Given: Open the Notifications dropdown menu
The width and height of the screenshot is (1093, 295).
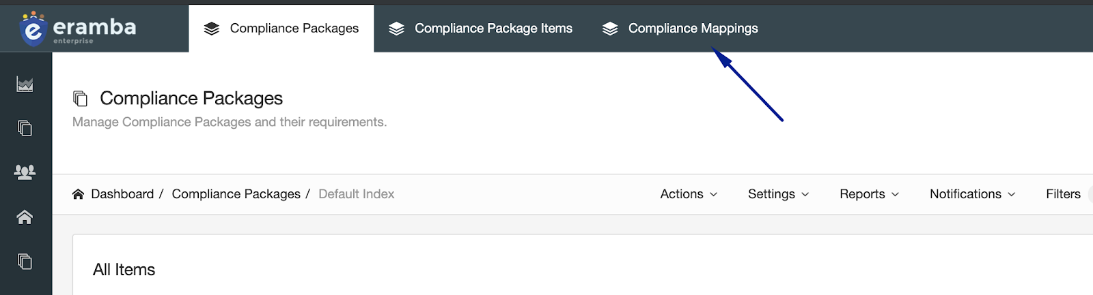Looking at the screenshot, I should [x=972, y=194].
